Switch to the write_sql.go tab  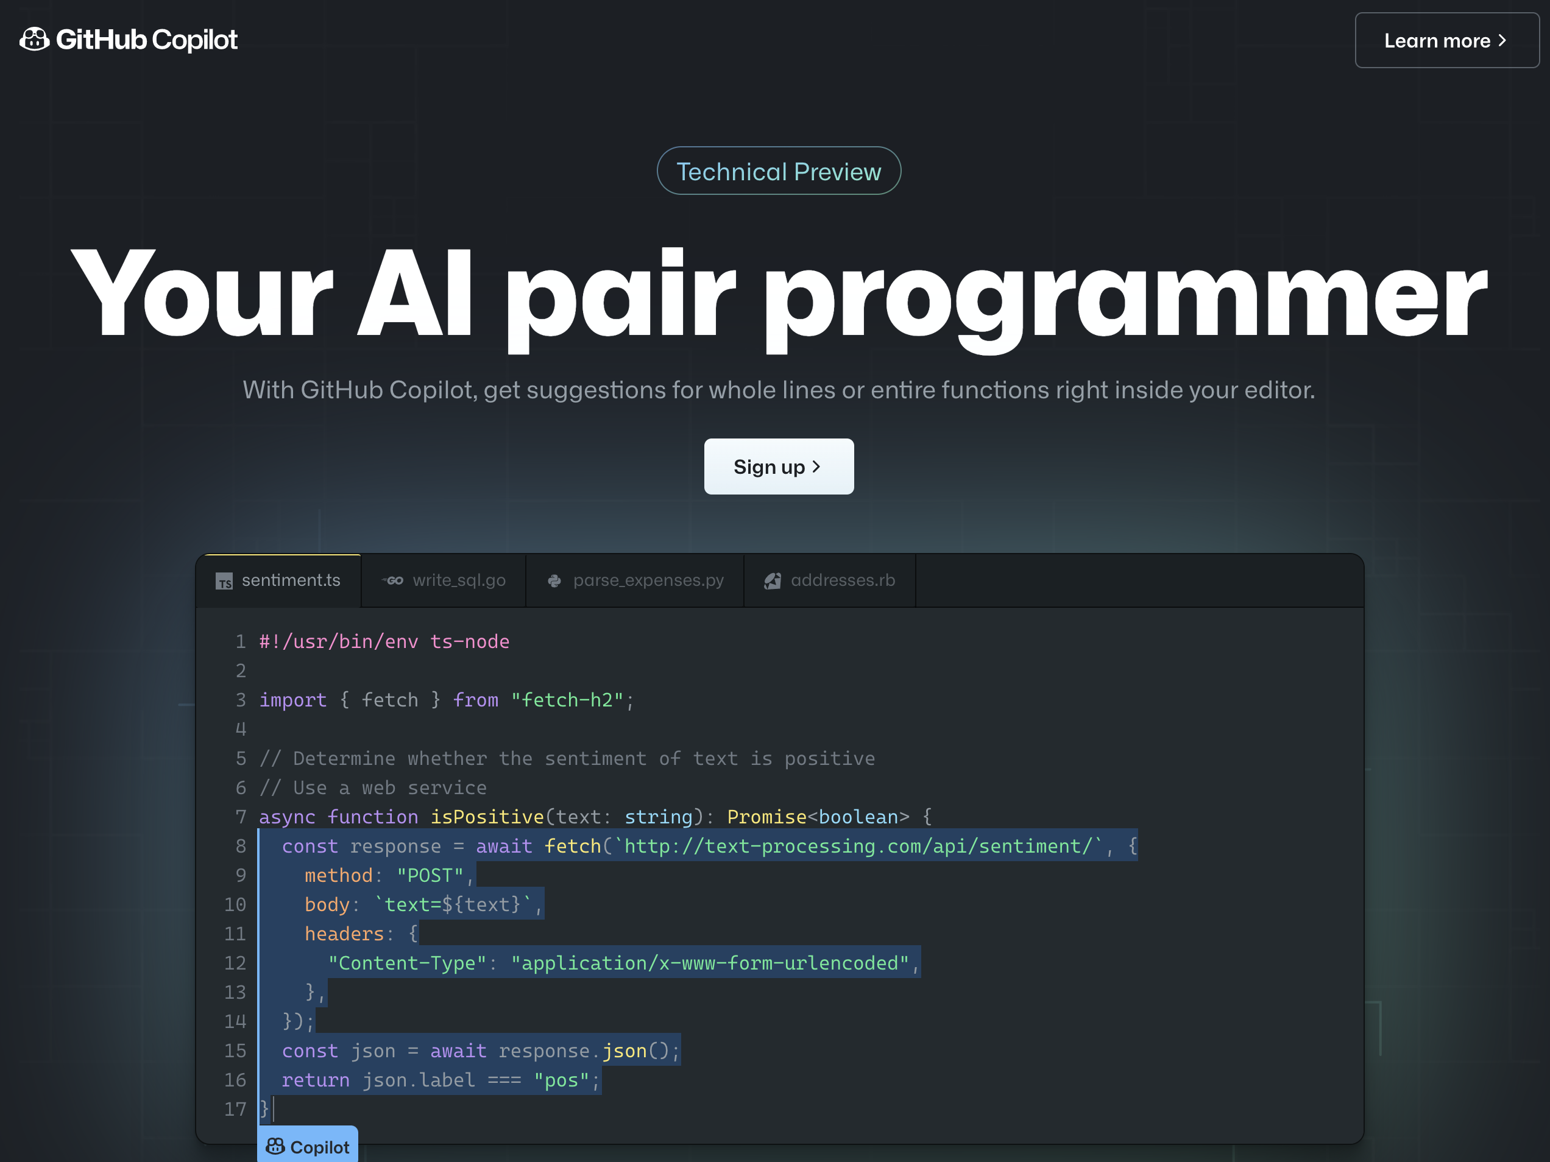[444, 580]
